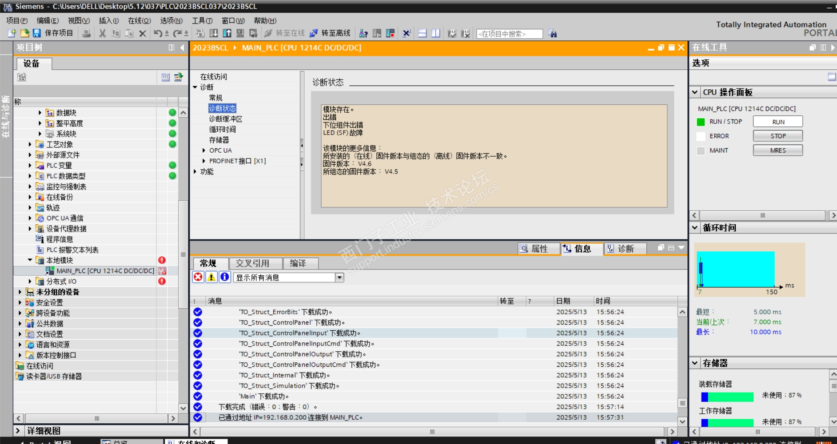Click the 在项目中搜索 search field
This screenshot has height=444, width=837.
pyautogui.click(x=510, y=34)
